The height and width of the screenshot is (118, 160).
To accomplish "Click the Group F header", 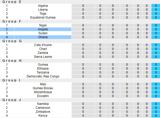I will (12, 21).
